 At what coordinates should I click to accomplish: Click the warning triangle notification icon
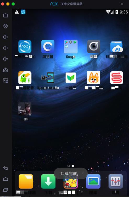[x=17, y=12]
